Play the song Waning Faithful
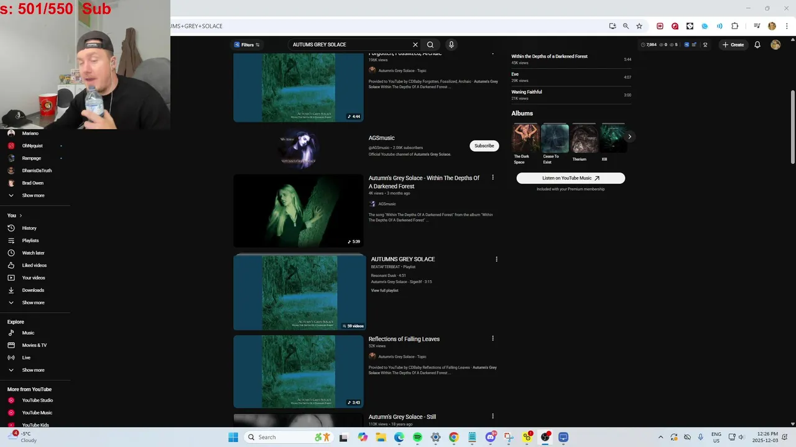 (571, 94)
